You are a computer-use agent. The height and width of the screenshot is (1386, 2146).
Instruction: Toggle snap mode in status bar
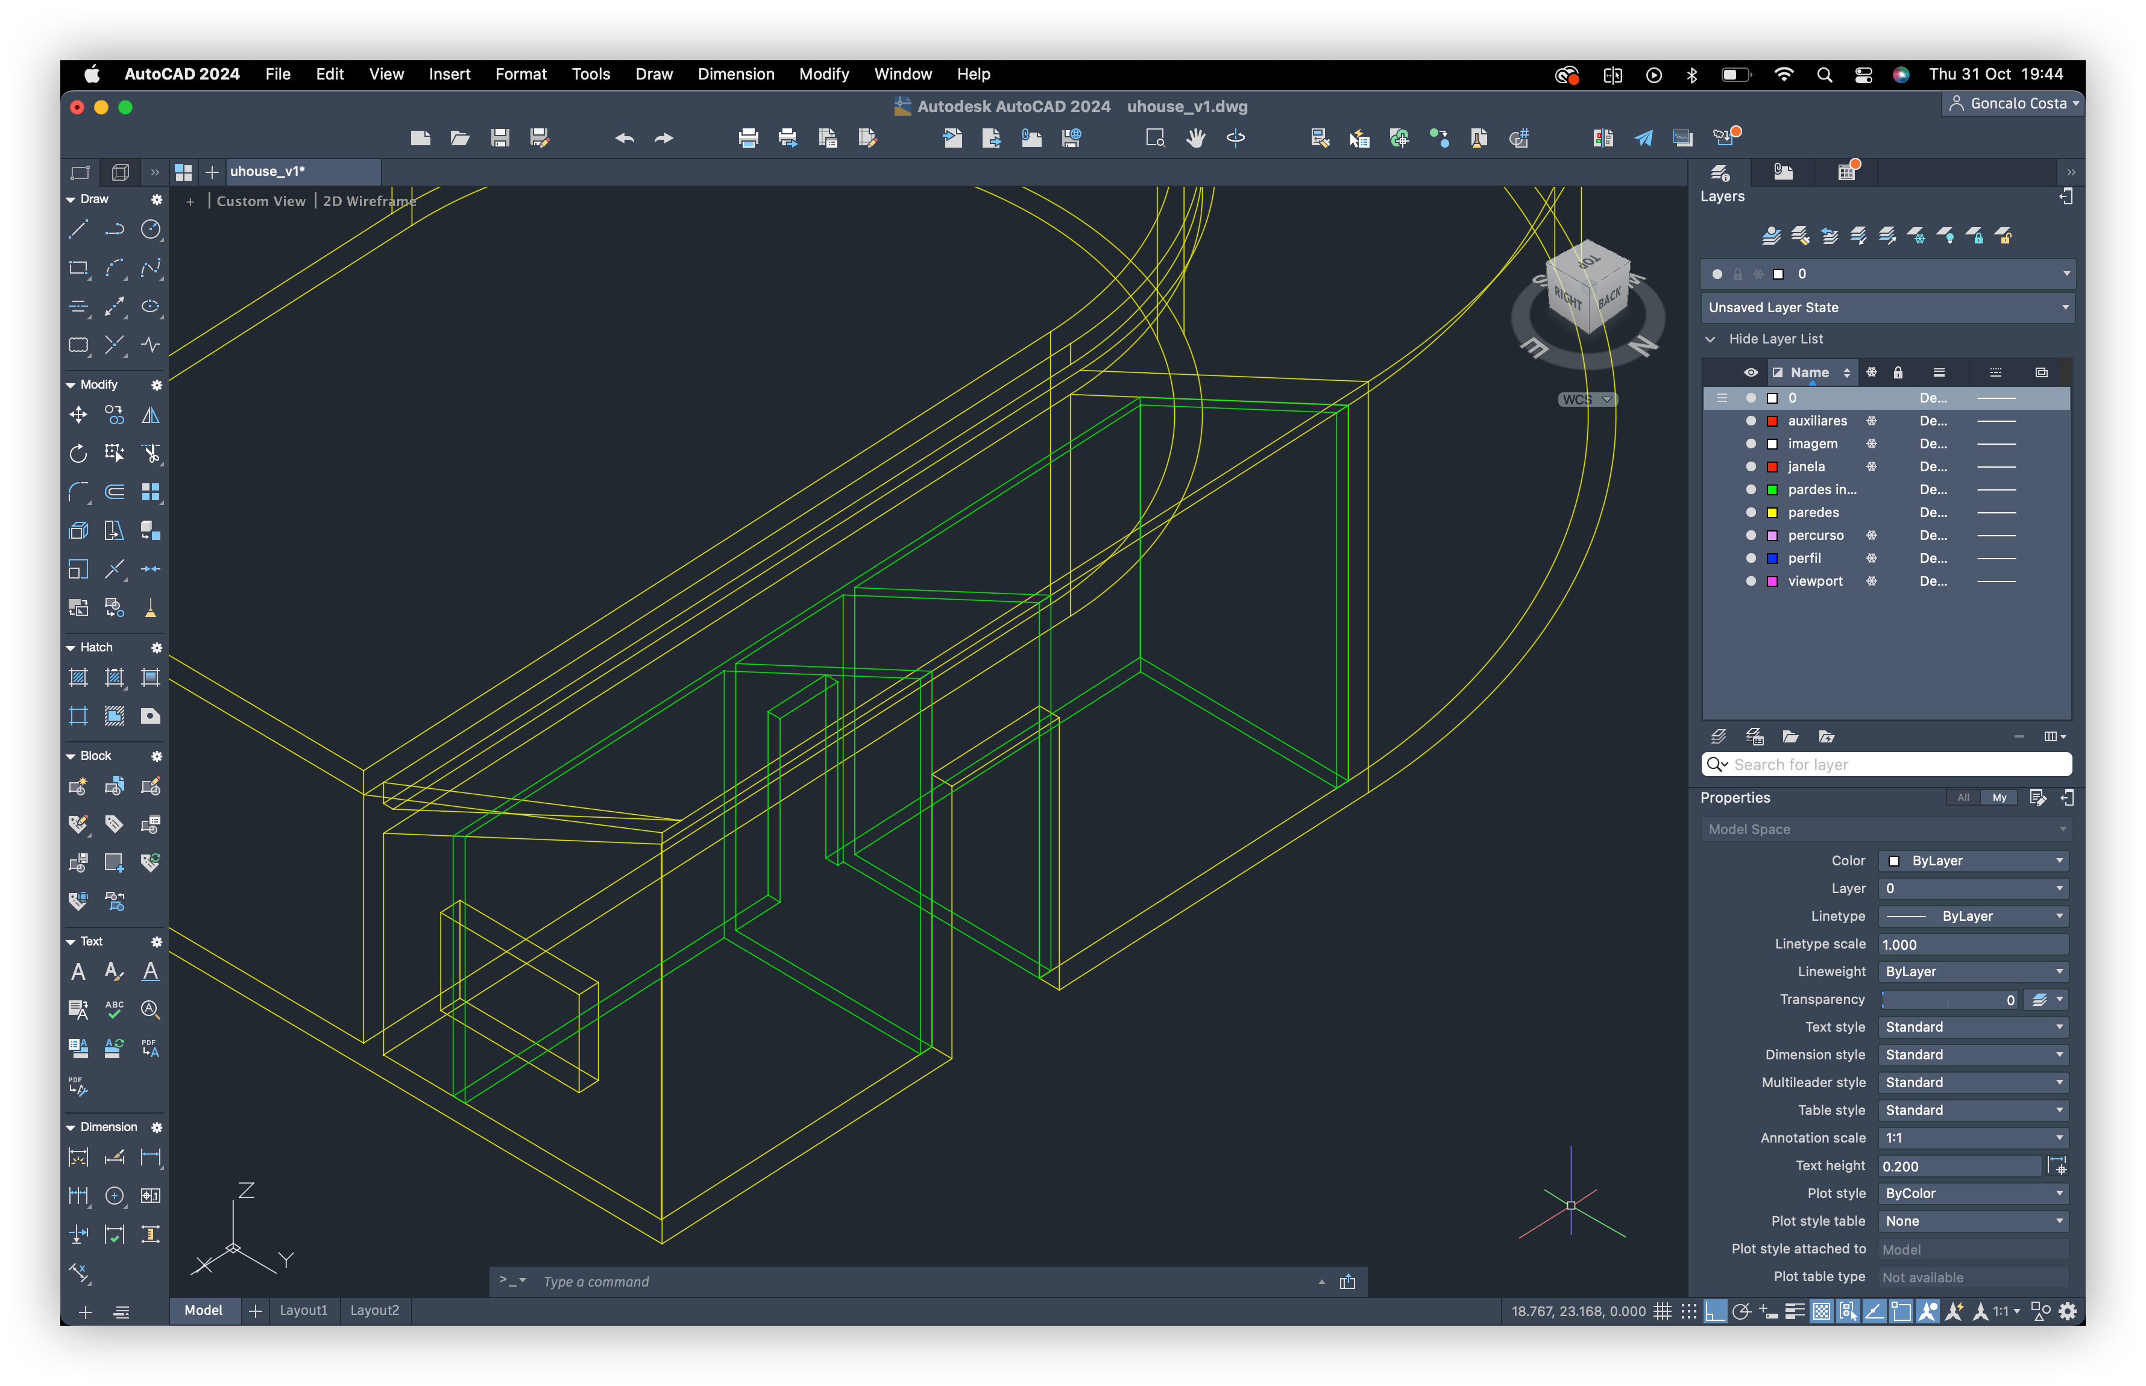[x=1688, y=1311]
